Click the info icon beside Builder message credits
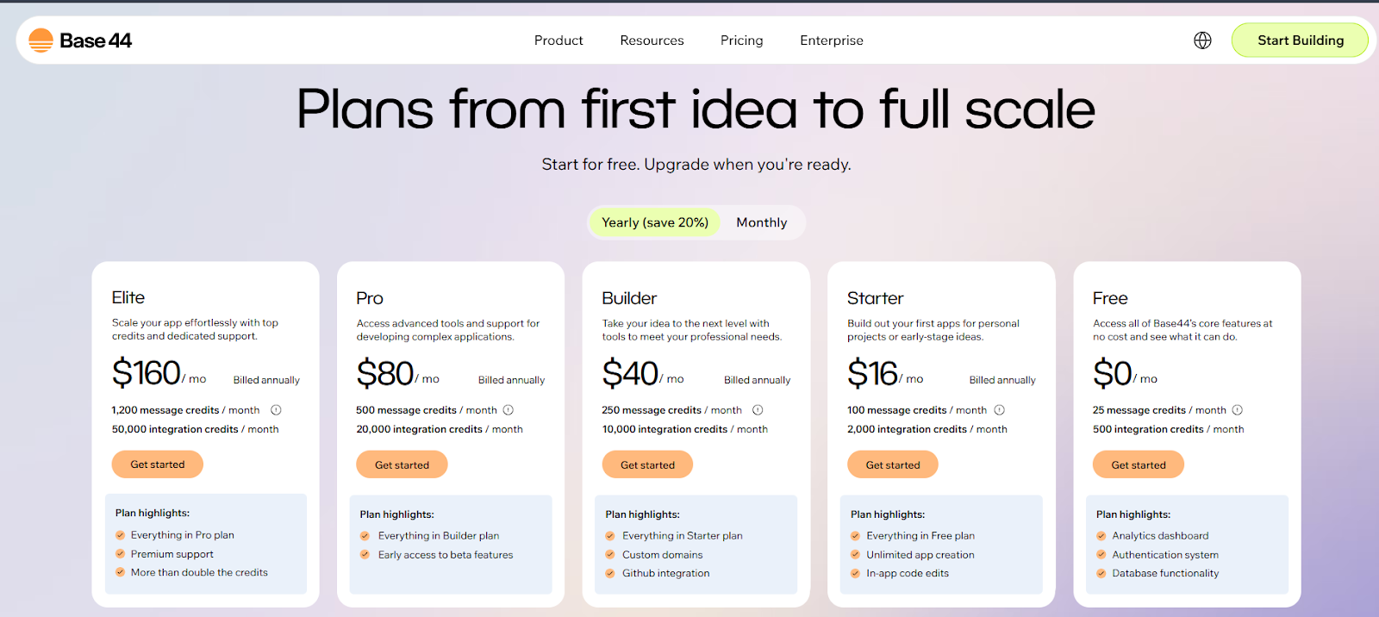The width and height of the screenshot is (1379, 617). pos(759,410)
